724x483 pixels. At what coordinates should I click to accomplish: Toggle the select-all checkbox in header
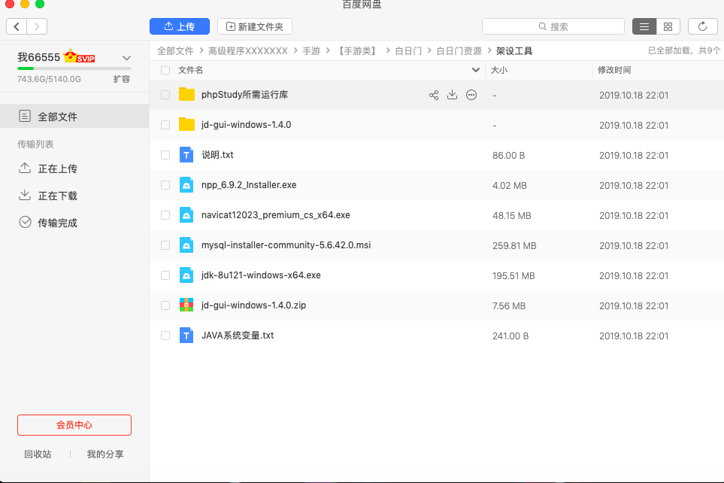tap(165, 70)
